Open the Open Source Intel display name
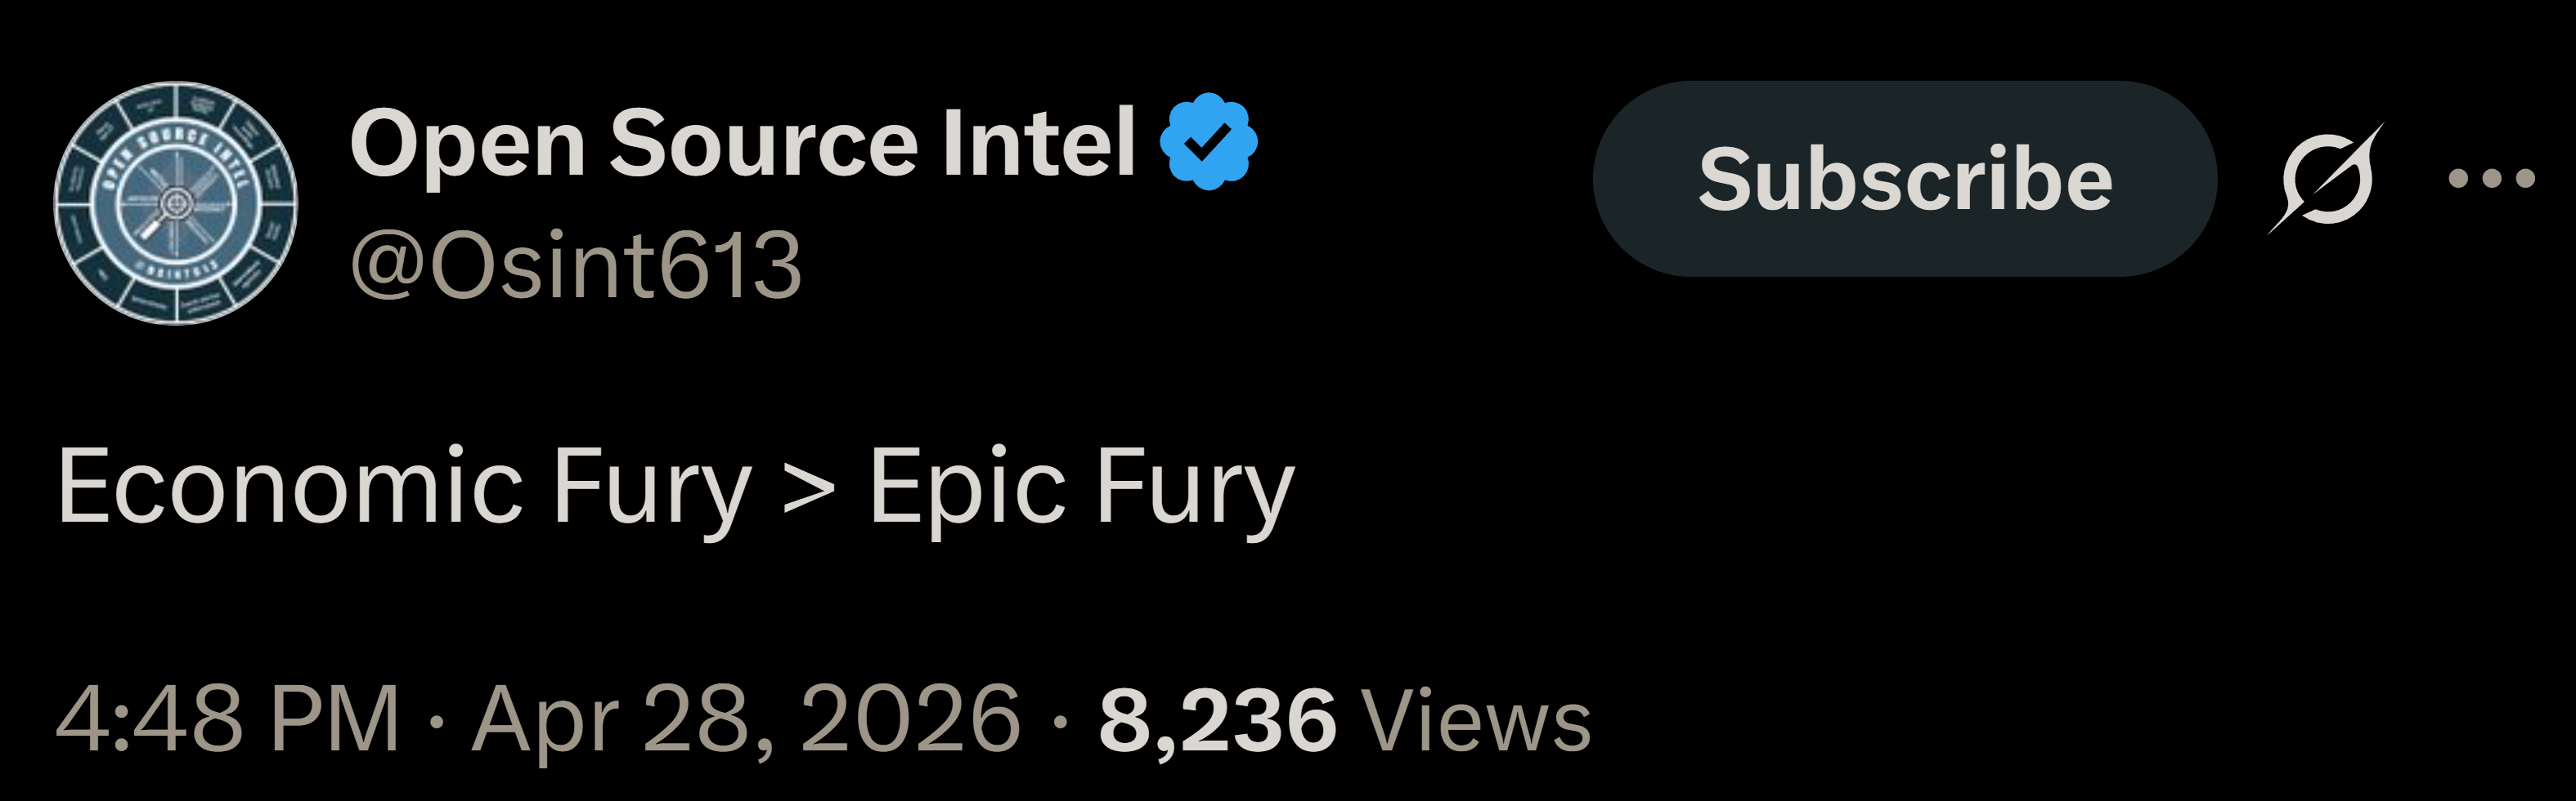The height and width of the screenshot is (801, 2576). (x=742, y=146)
